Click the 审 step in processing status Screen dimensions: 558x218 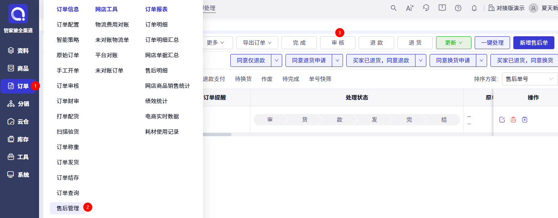pyautogui.click(x=270, y=120)
